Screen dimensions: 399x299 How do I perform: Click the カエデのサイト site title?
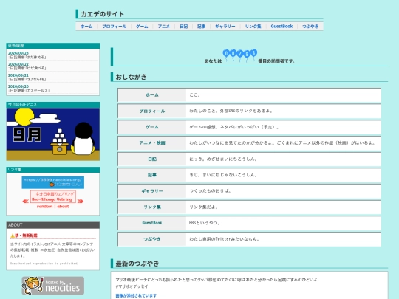(102, 14)
